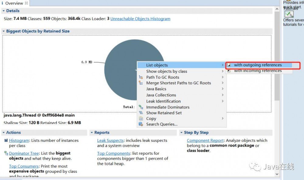Click the scrollbar up arrow
The height and width of the screenshot is (180, 304).
click(x=277, y=9)
